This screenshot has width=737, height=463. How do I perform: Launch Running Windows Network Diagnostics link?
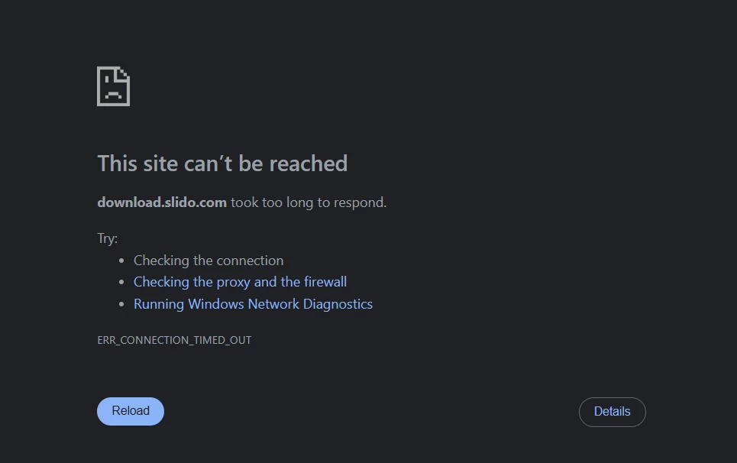[x=253, y=304]
